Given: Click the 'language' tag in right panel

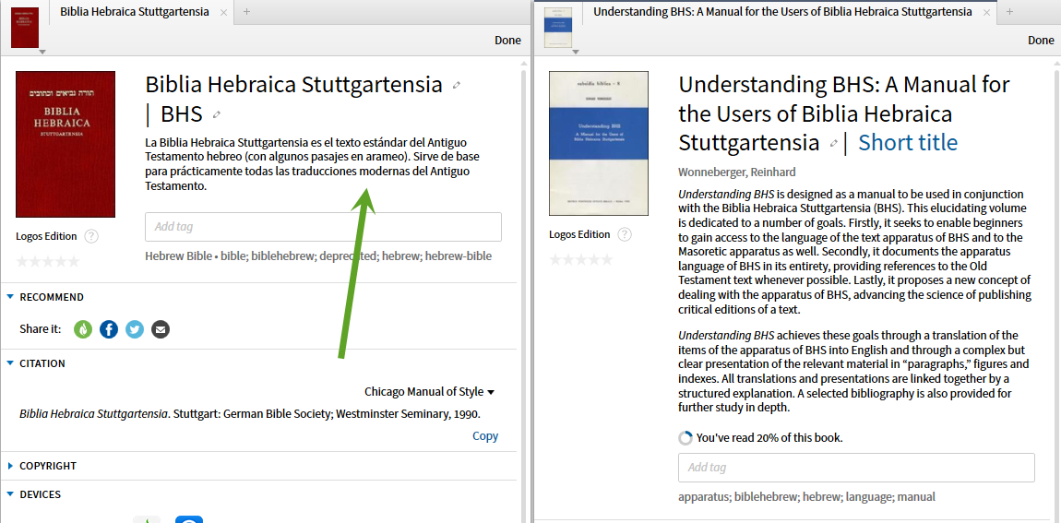Looking at the screenshot, I should [869, 496].
